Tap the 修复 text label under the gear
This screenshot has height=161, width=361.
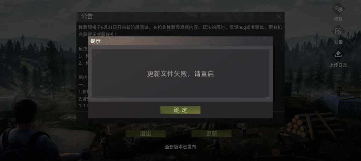338,19
